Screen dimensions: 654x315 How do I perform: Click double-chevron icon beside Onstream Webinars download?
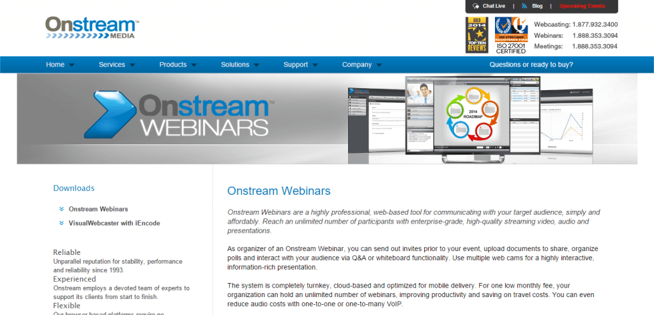tap(61, 209)
